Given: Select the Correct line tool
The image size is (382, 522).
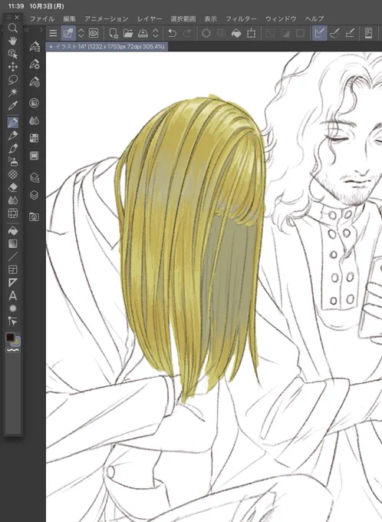Looking at the screenshot, I should pyautogui.click(x=12, y=321).
